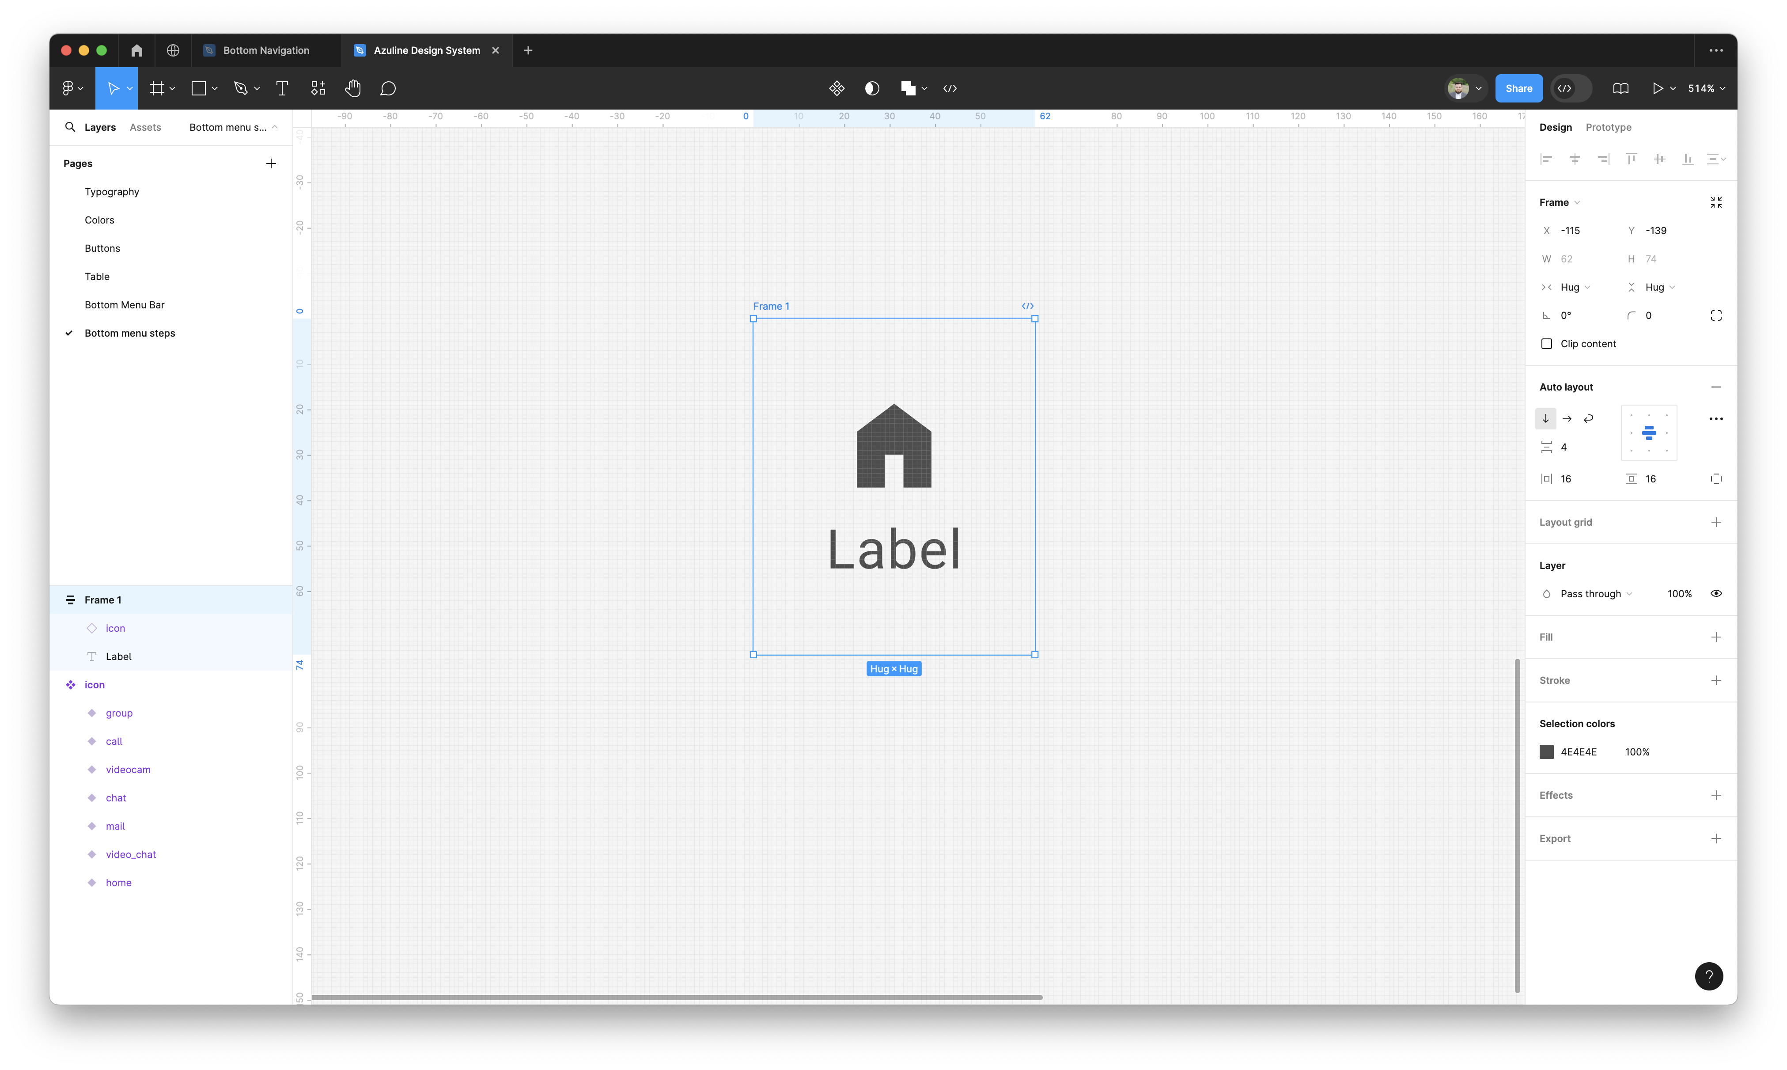Click the Create component icon

click(836, 89)
